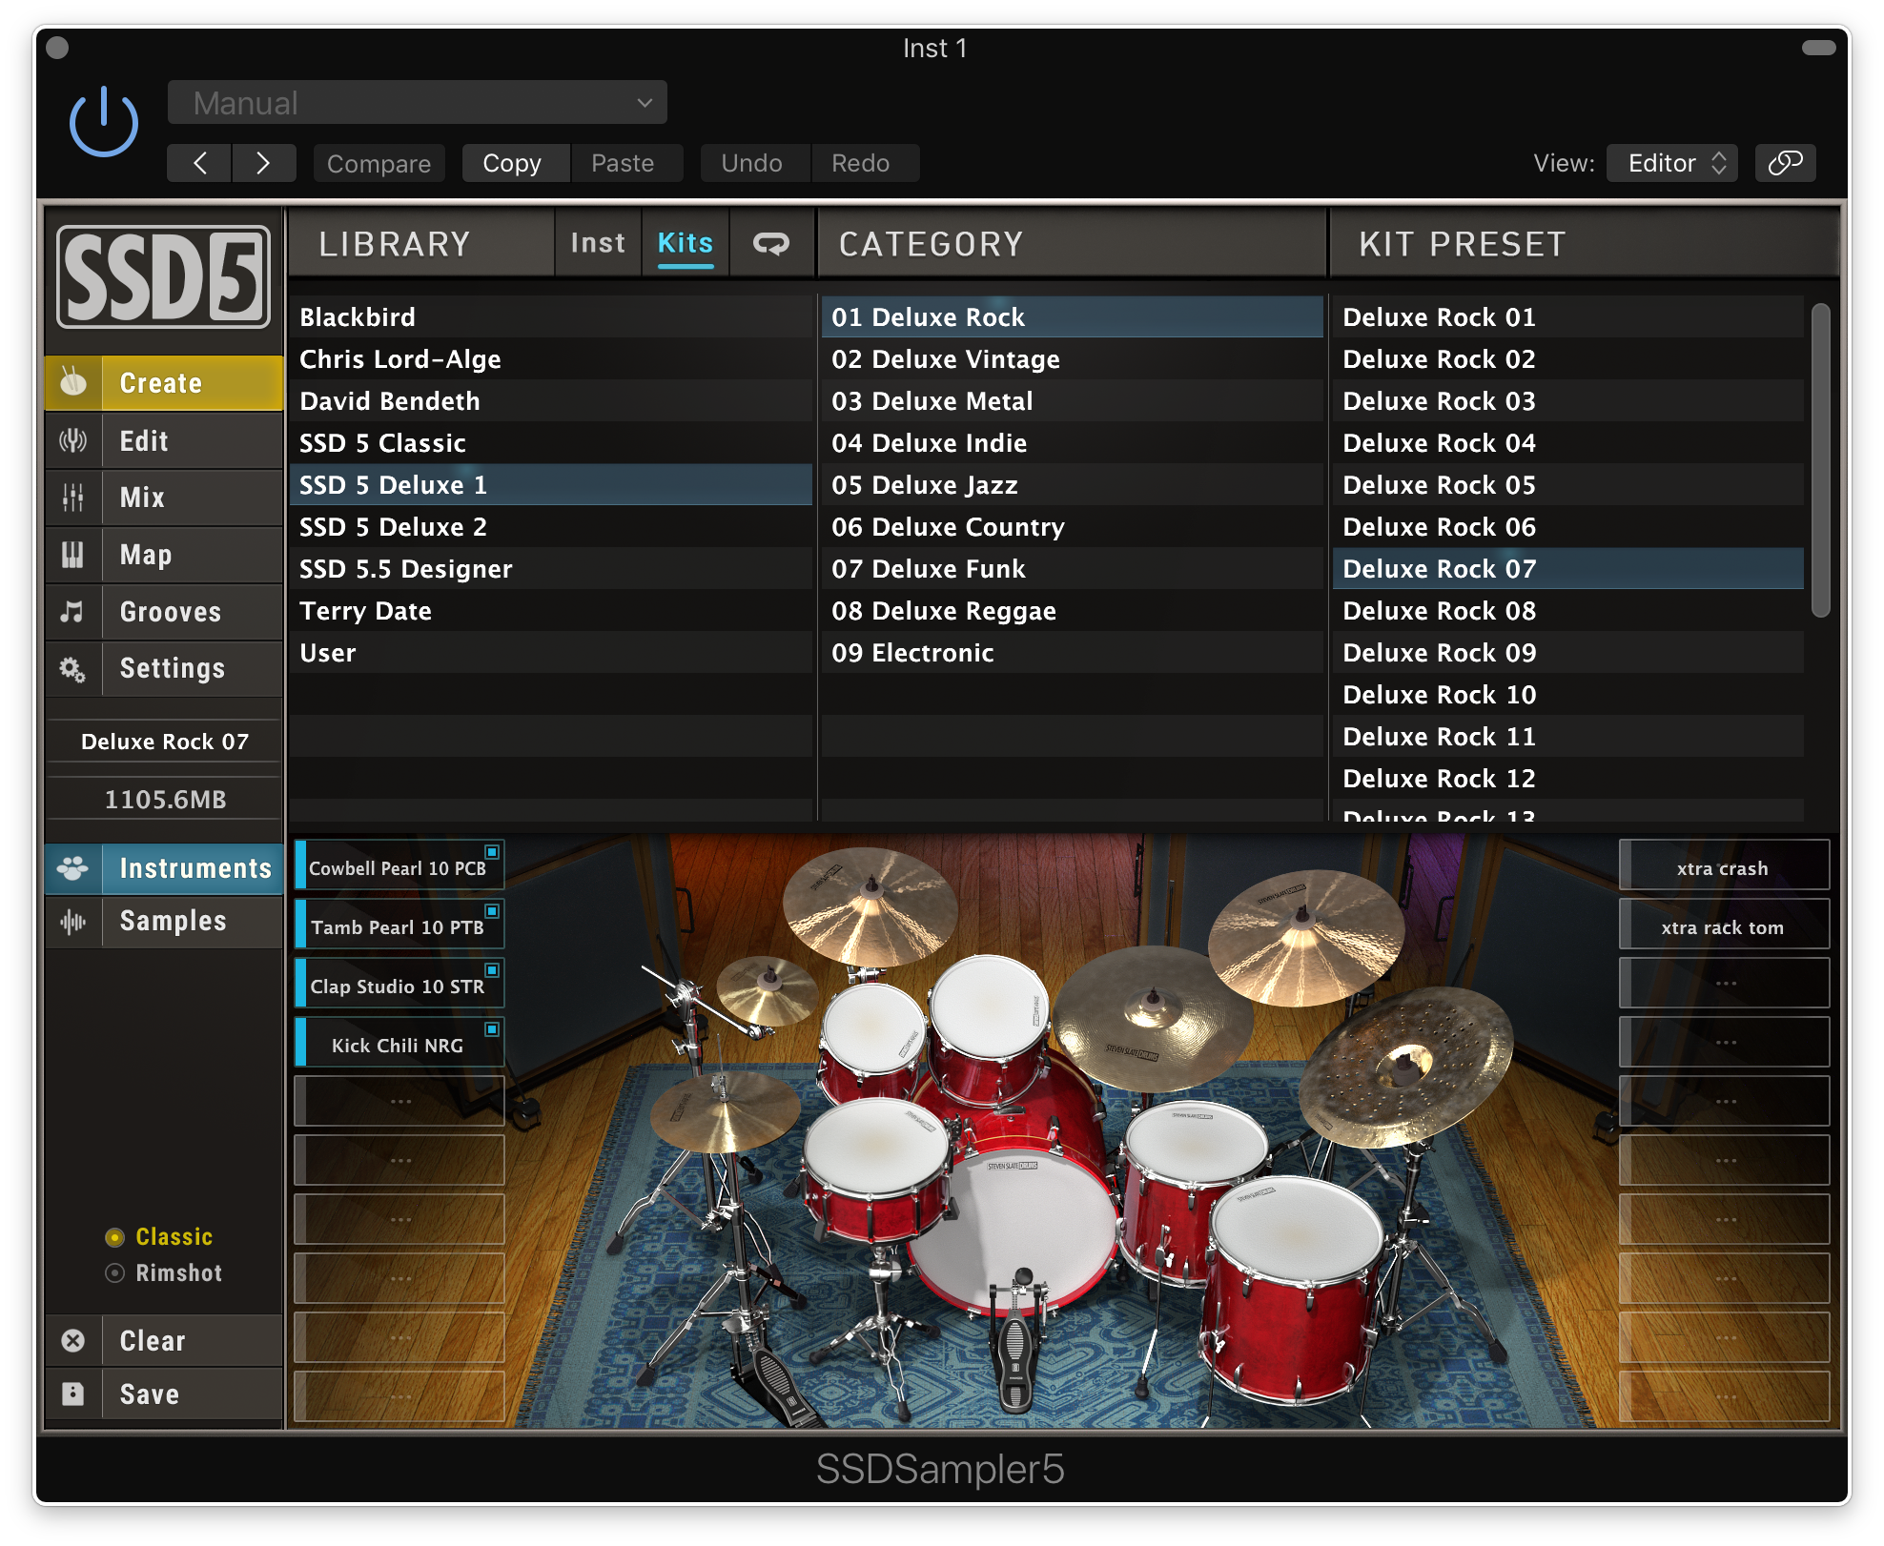
Task: Click the Create drum icon
Action: pyautogui.click(x=73, y=382)
